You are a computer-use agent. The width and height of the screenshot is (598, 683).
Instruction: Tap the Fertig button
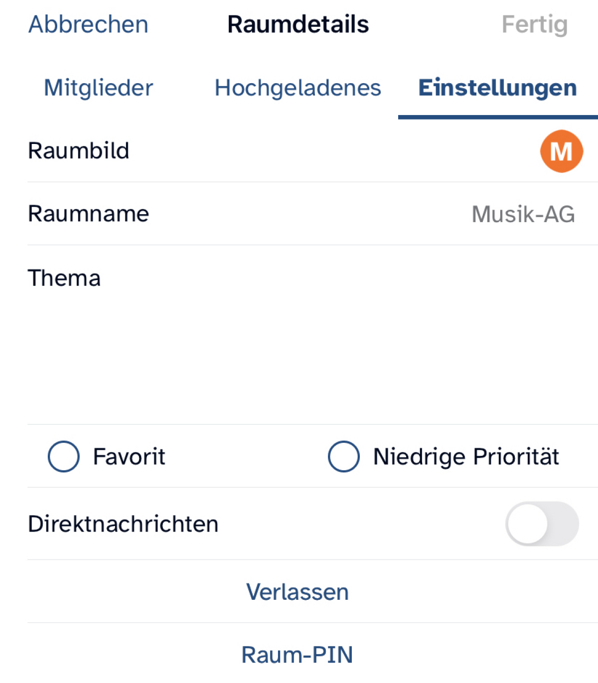tap(534, 25)
